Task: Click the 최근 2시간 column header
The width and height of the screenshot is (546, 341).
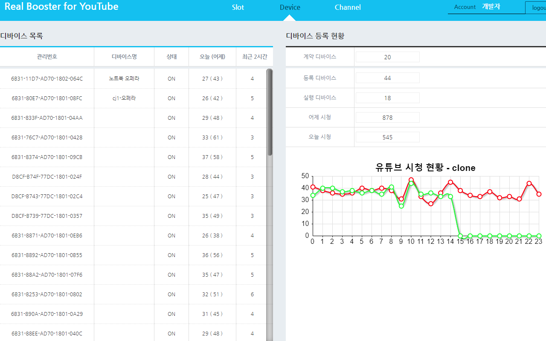Action: (255, 57)
